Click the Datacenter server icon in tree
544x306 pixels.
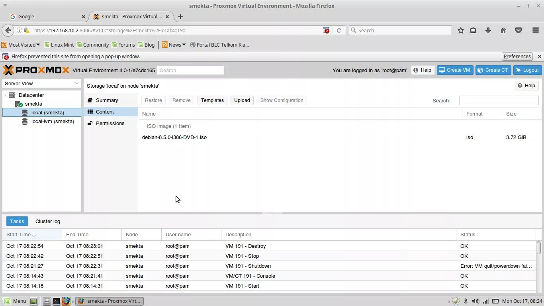12,95
